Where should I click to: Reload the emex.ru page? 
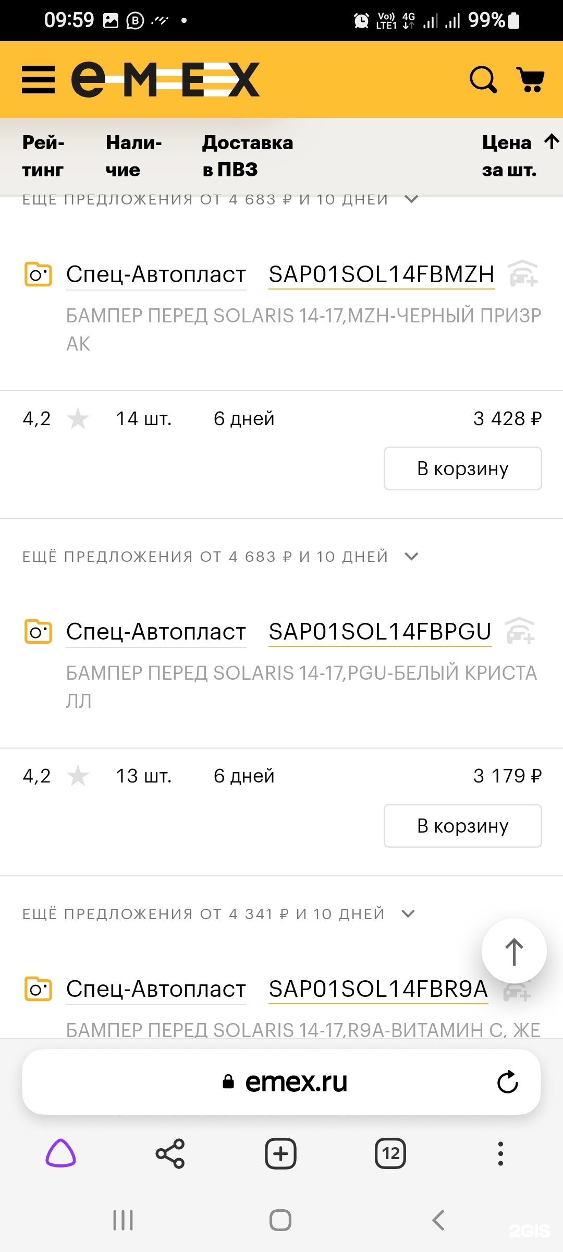pos(507,1082)
